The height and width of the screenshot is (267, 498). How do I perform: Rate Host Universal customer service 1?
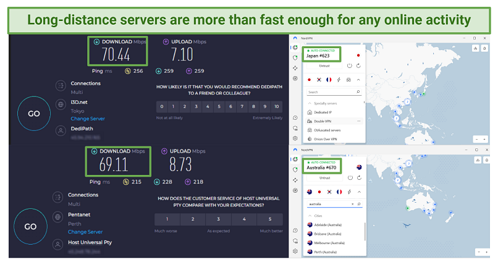[x=167, y=219]
